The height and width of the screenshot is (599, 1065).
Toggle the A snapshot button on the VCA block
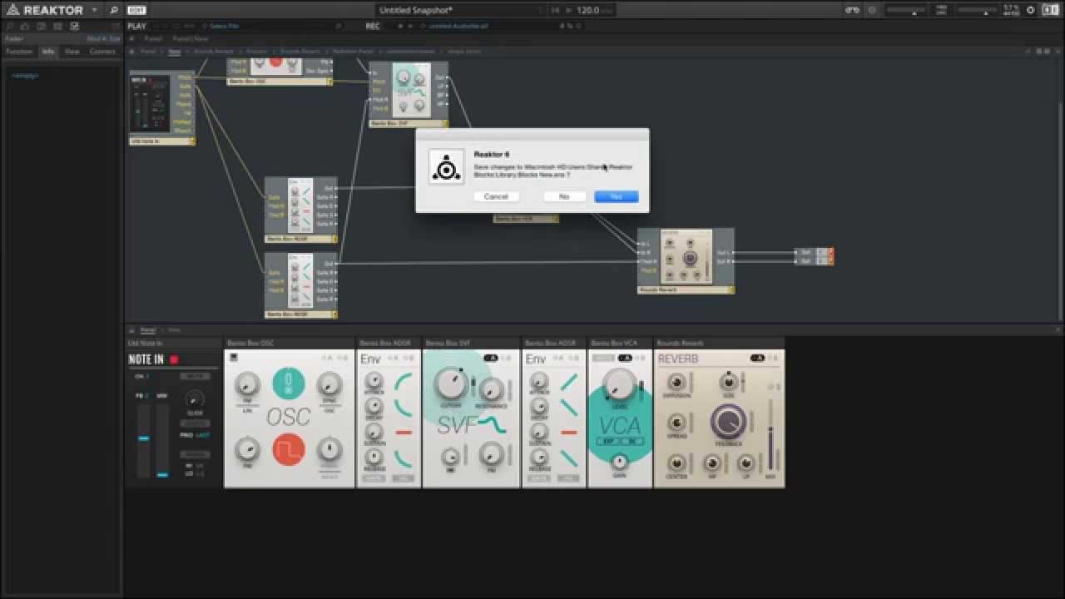coord(624,358)
